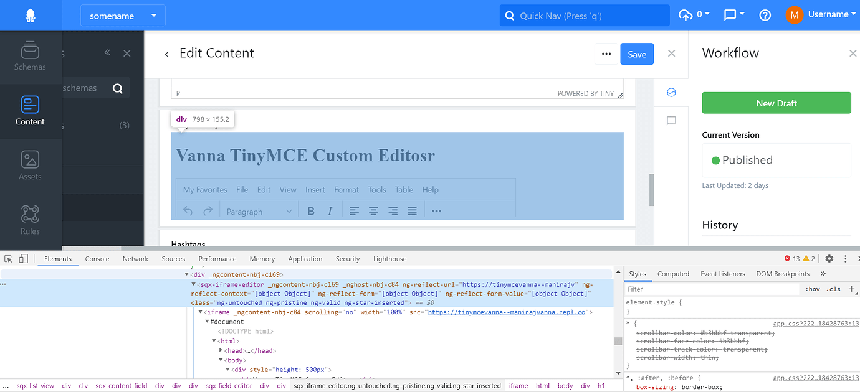The image size is (860, 392).
Task: Toggle .cls element classes panel
Action: [833, 289]
